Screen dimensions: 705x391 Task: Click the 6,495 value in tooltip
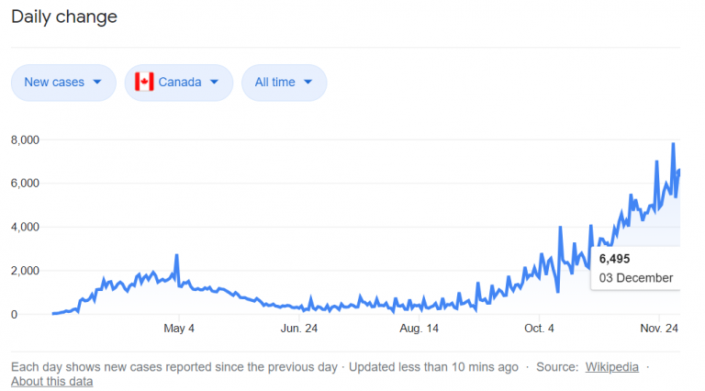point(615,259)
